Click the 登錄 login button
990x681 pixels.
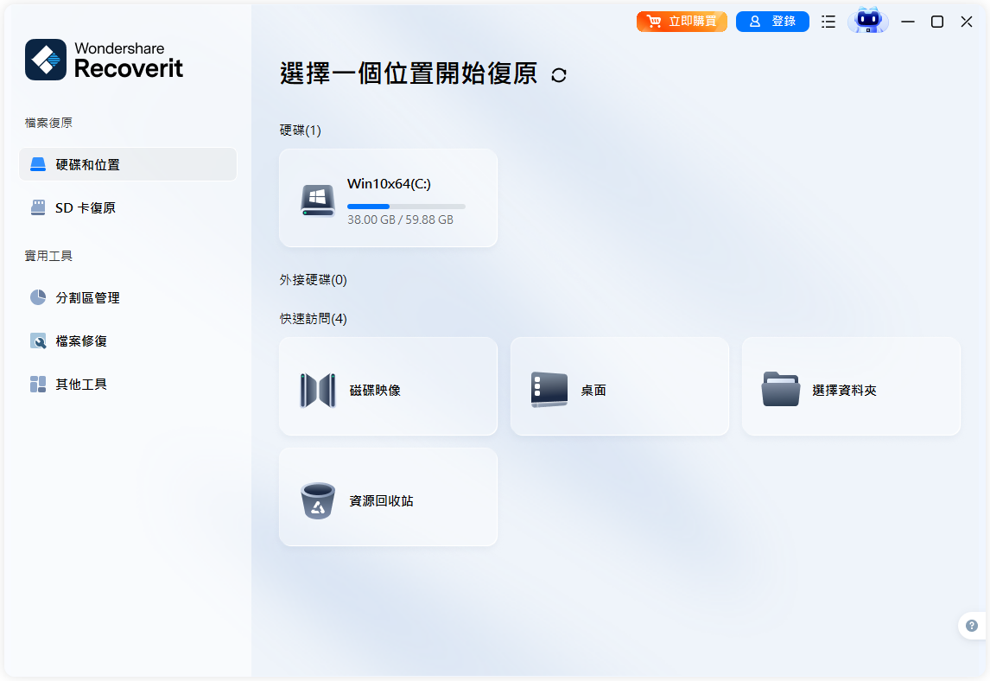pyautogui.click(x=772, y=21)
